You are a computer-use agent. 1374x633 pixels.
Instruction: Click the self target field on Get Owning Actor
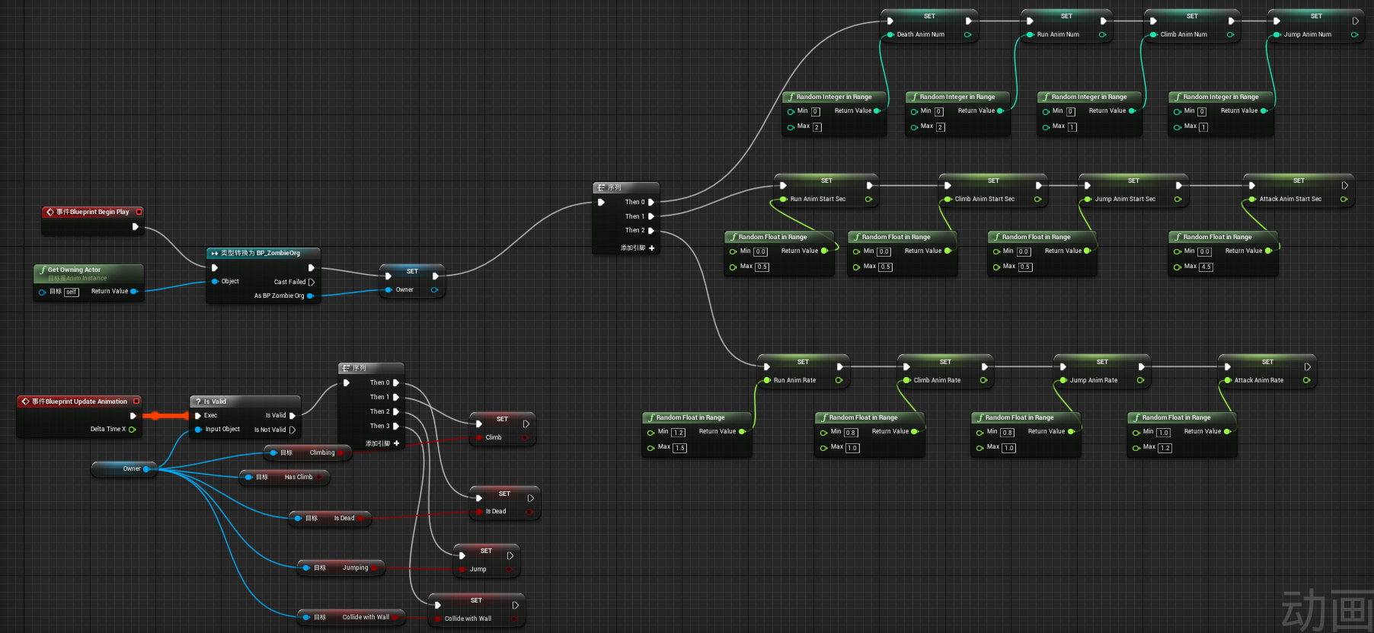coord(72,292)
